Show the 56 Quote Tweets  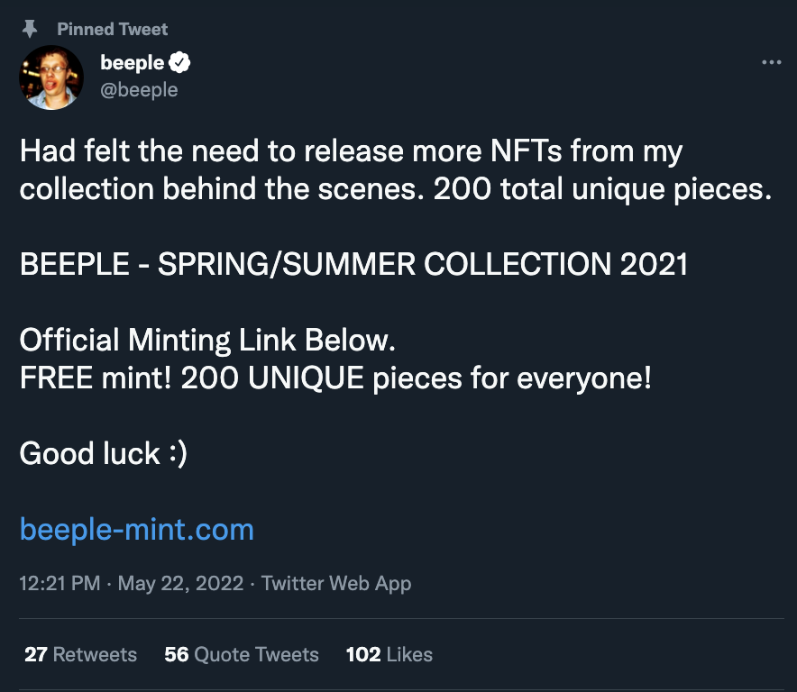coord(242,654)
